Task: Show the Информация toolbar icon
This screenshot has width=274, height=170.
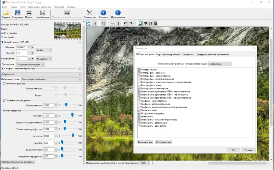Action: coord(118,14)
